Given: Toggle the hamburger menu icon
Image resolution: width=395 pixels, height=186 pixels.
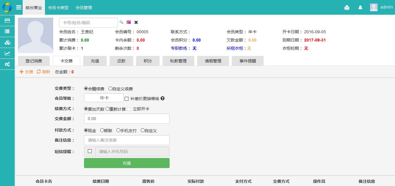Looking at the screenshot, I should pyautogui.click(x=19, y=7).
